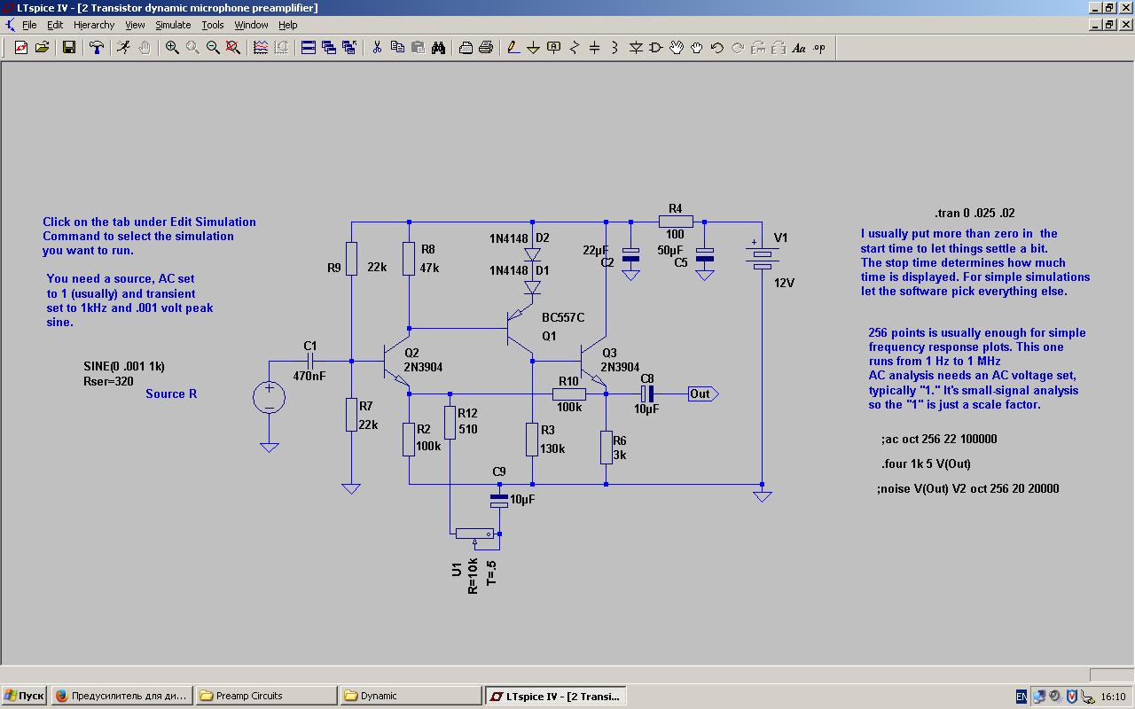
Task: Click the Undo arrow icon
Action: click(717, 48)
